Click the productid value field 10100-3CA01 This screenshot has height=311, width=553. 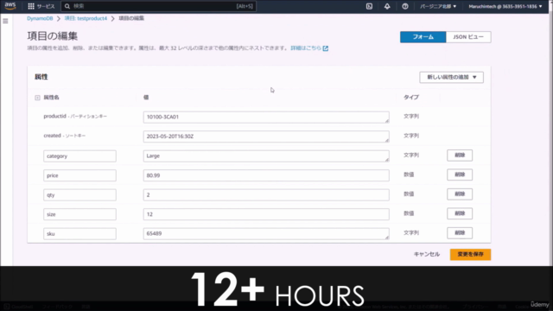(x=266, y=117)
